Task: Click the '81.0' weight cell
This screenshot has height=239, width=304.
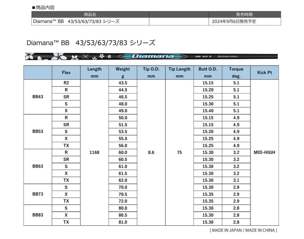Action: 123,222
